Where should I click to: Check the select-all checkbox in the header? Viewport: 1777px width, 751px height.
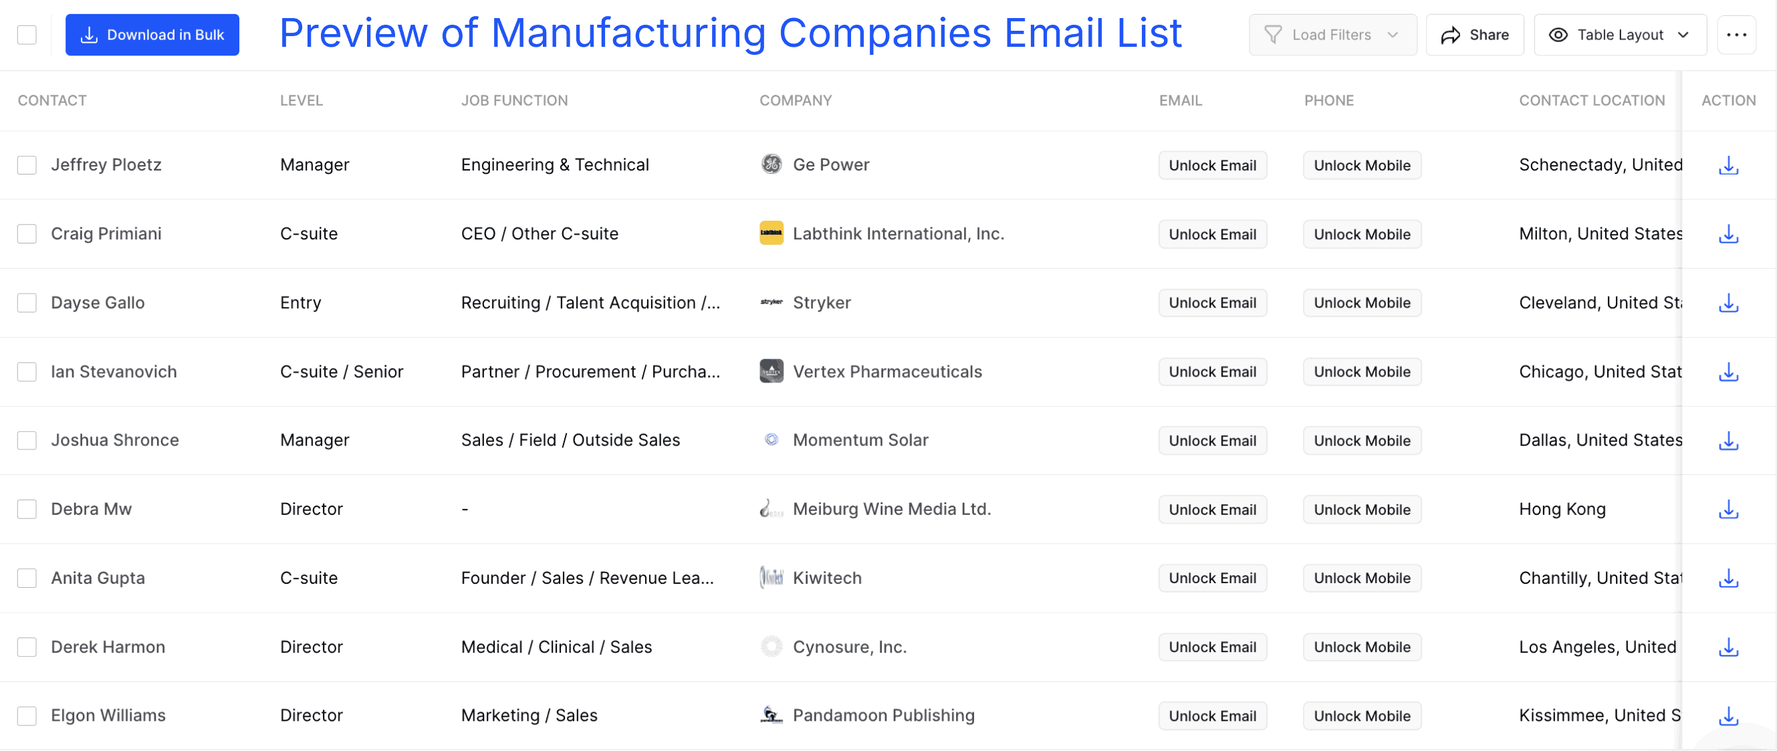pyautogui.click(x=26, y=35)
